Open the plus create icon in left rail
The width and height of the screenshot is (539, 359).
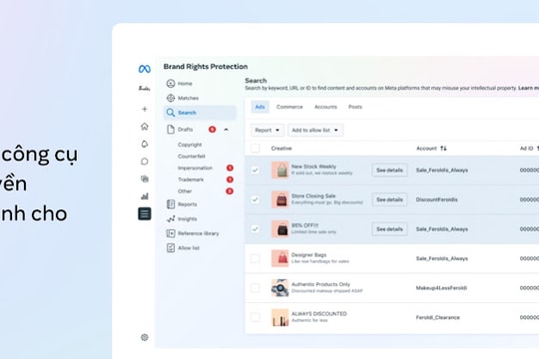[x=145, y=109]
